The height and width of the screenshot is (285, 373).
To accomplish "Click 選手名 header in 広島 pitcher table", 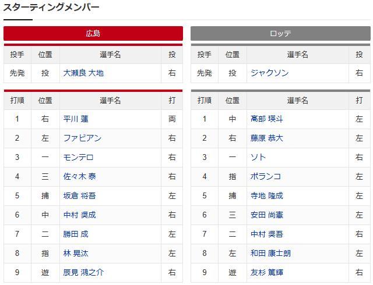I will pyautogui.click(x=110, y=55).
